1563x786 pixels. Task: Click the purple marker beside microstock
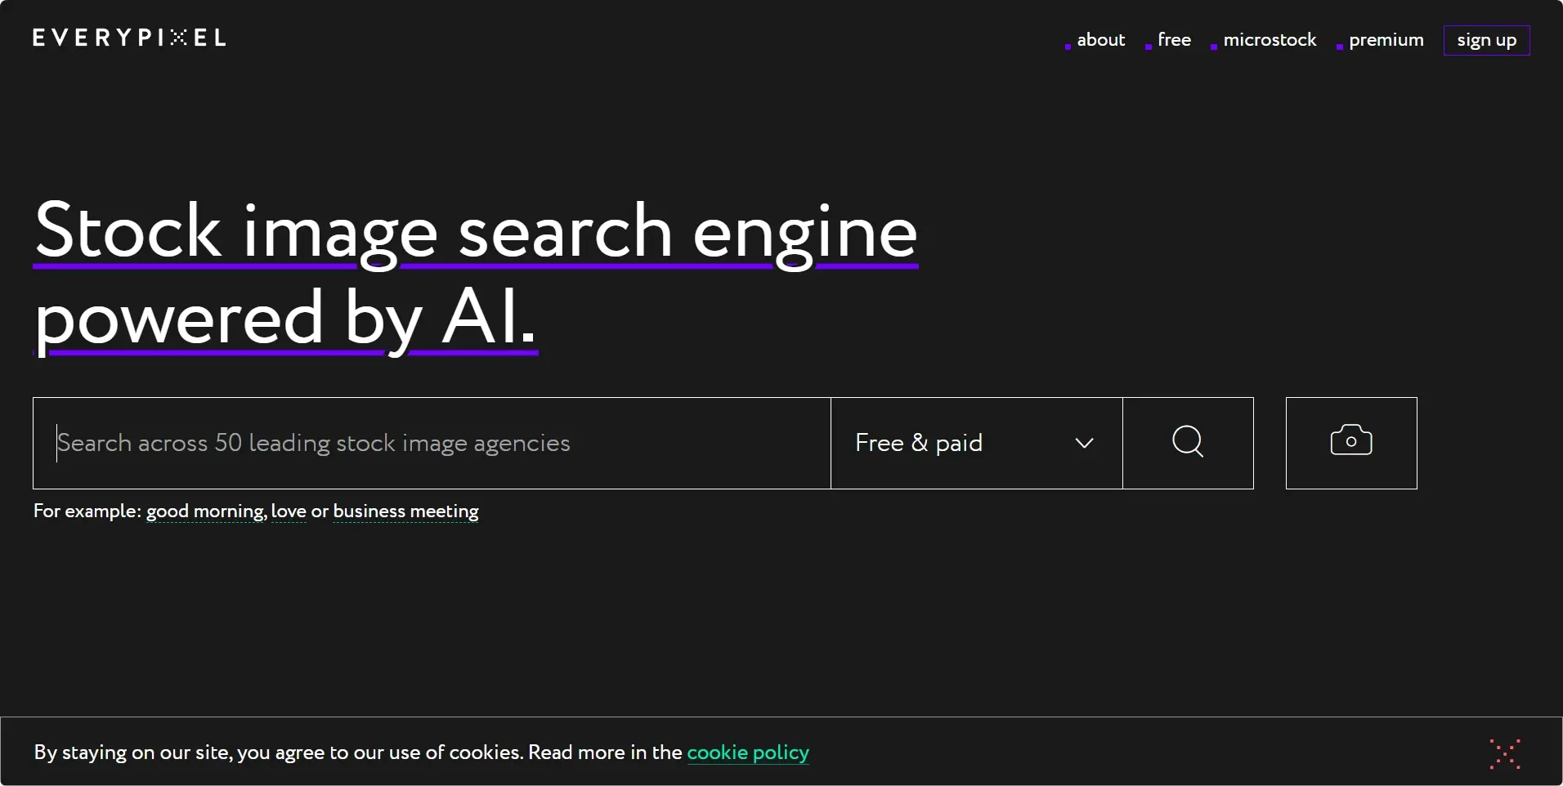click(1214, 47)
